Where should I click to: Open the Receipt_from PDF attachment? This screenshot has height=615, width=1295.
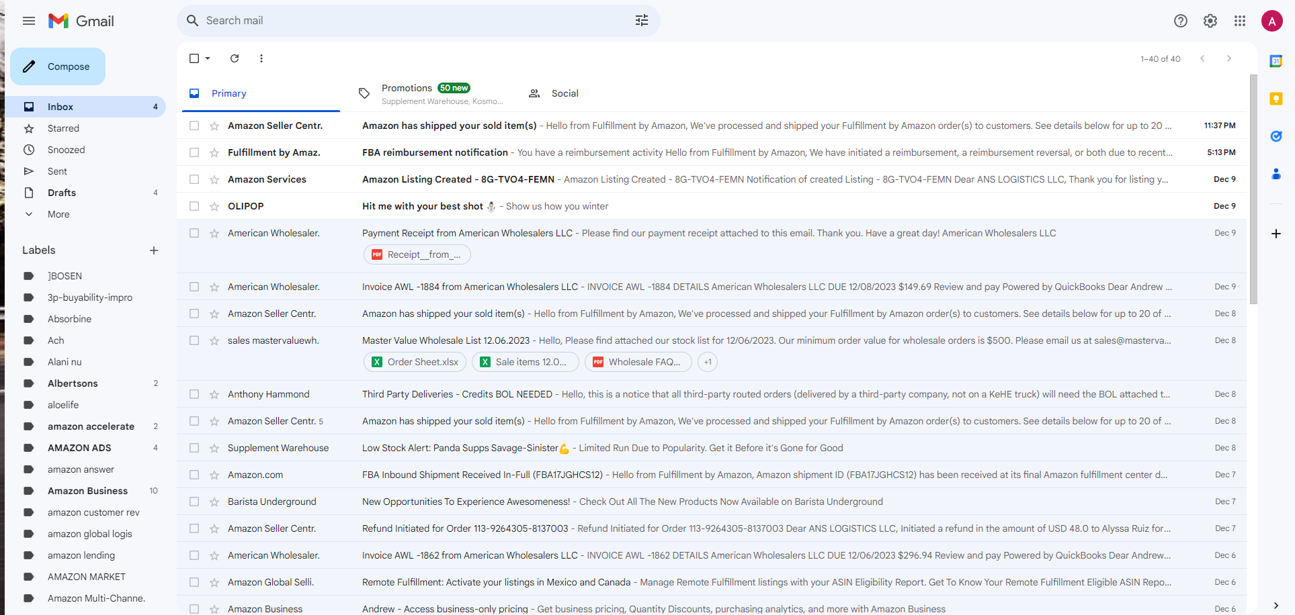(x=417, y=254)
